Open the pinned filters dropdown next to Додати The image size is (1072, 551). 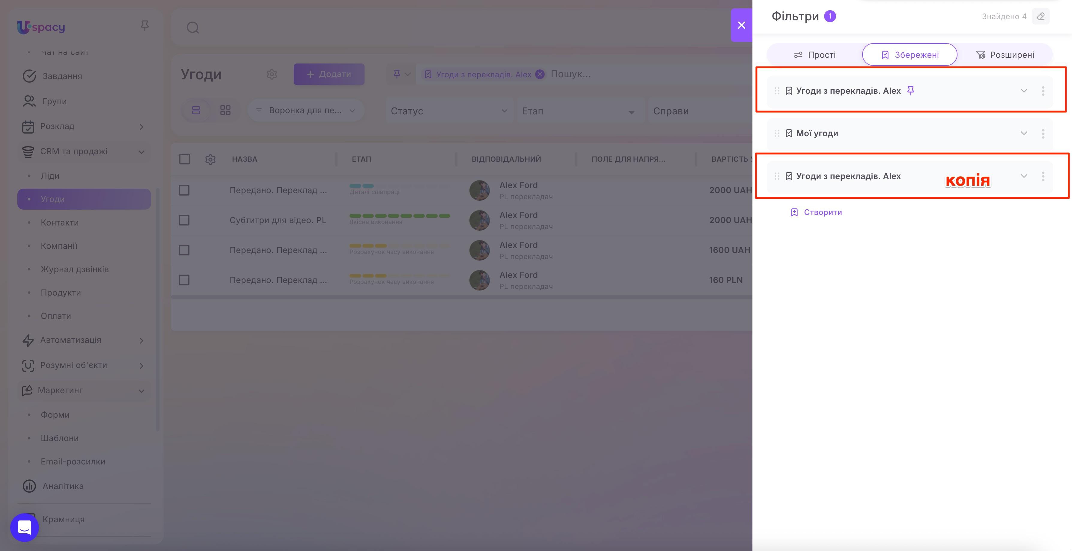click(x=402, y=75)
